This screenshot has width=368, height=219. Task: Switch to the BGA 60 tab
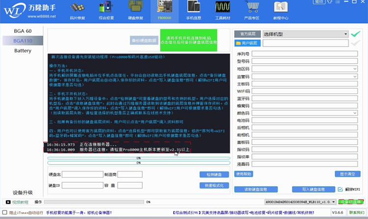(23, 31)
